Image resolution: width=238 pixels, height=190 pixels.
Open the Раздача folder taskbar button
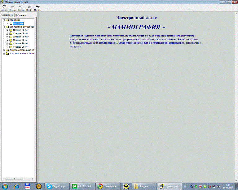pyautogui.click(x=144, y=186)
